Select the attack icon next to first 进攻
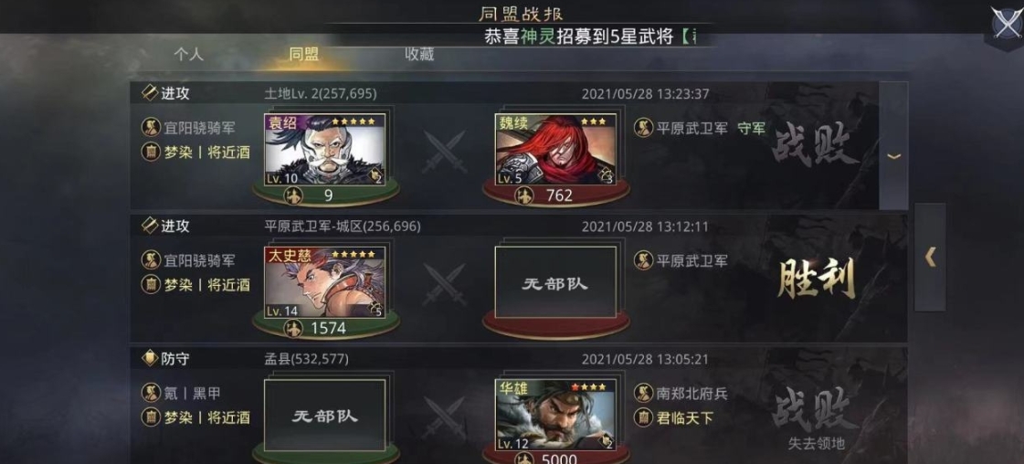 (150, 92)
